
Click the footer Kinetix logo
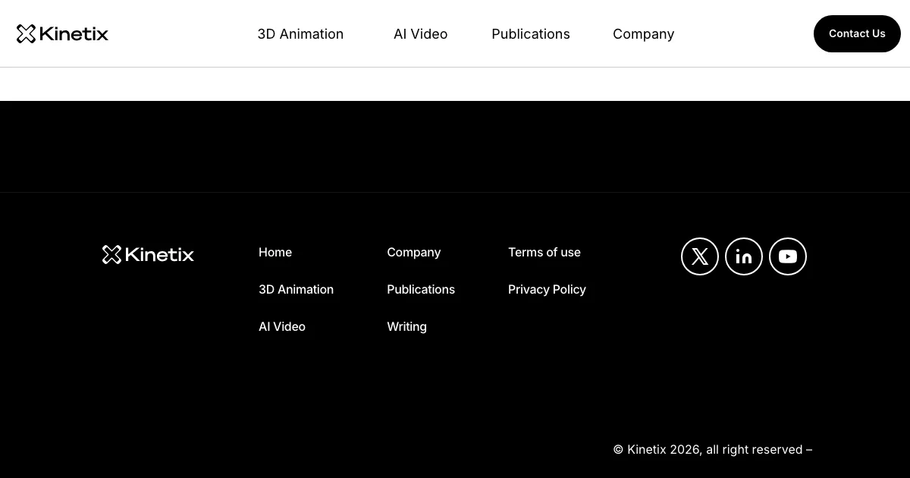pyautogui.click(x=148, y=254)
